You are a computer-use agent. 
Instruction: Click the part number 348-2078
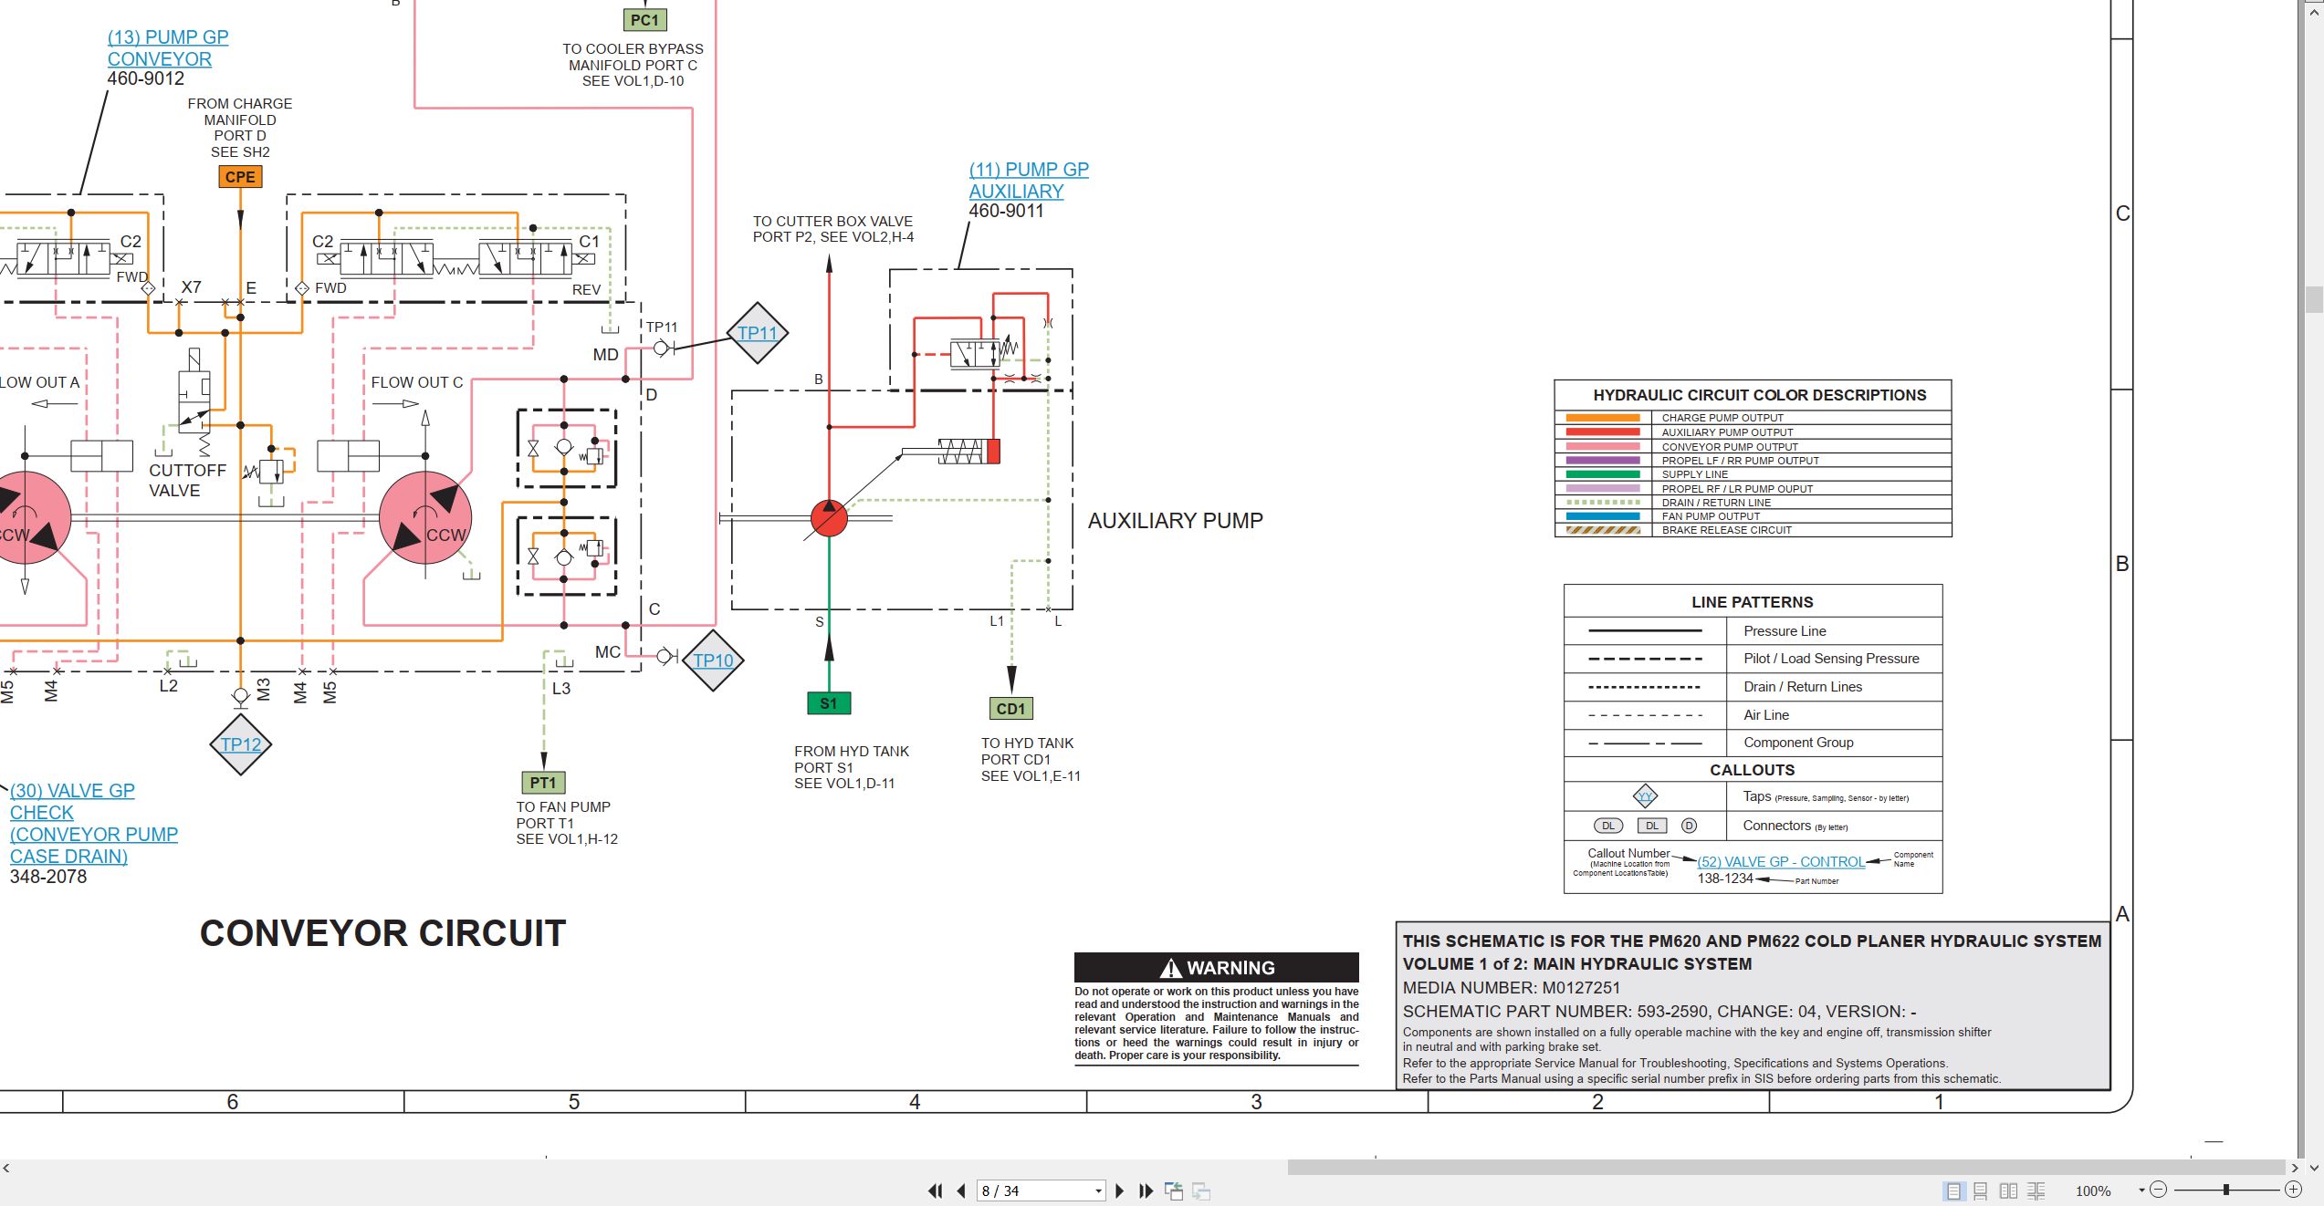(x=48, y=877)
